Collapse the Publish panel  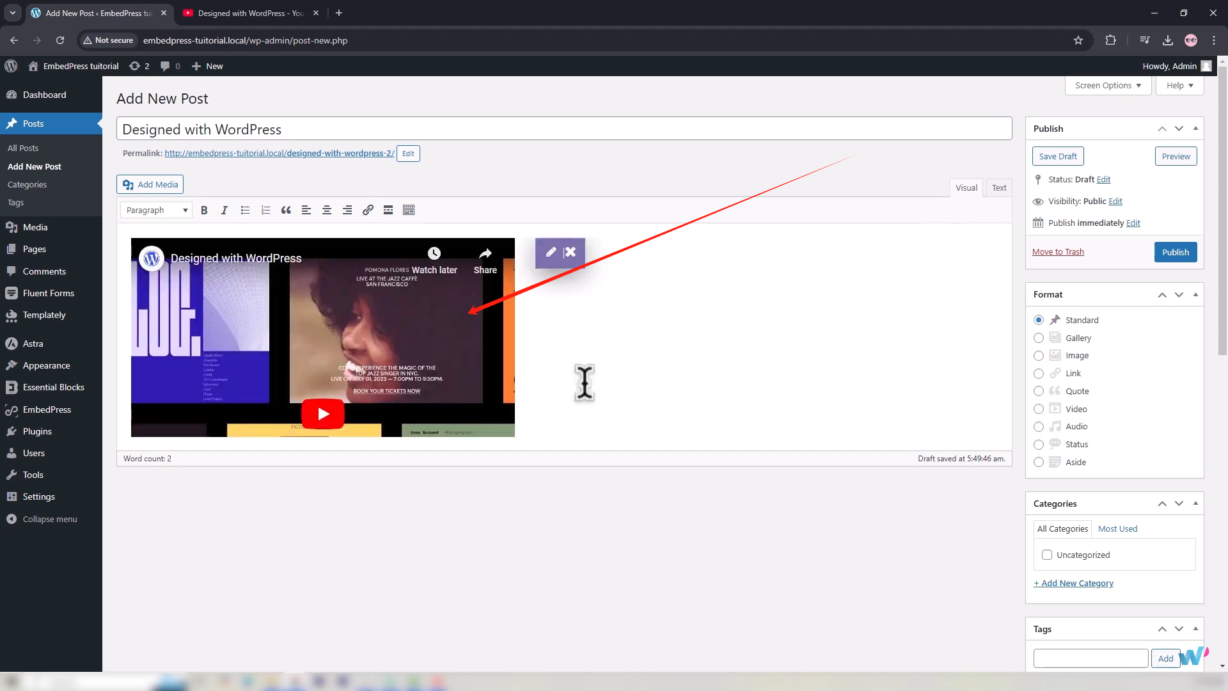(x=1195, y=129)
